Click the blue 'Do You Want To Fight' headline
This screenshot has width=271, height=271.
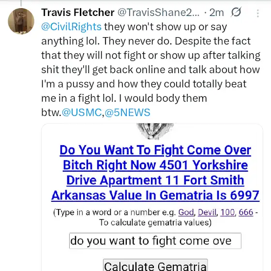click(155, 172)
